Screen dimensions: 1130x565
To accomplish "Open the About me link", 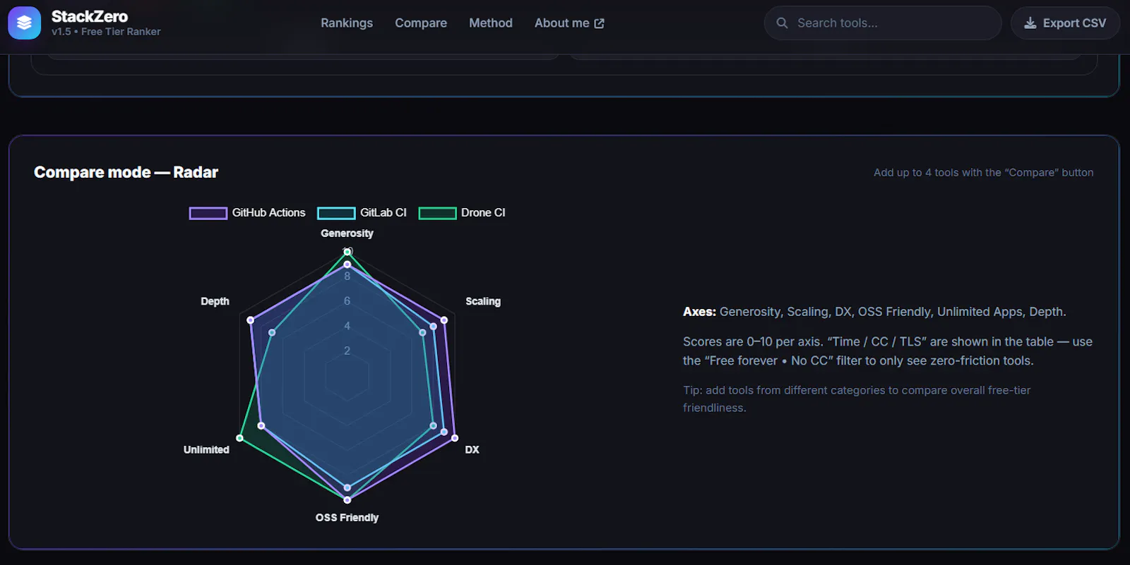I will coord(569,23).
